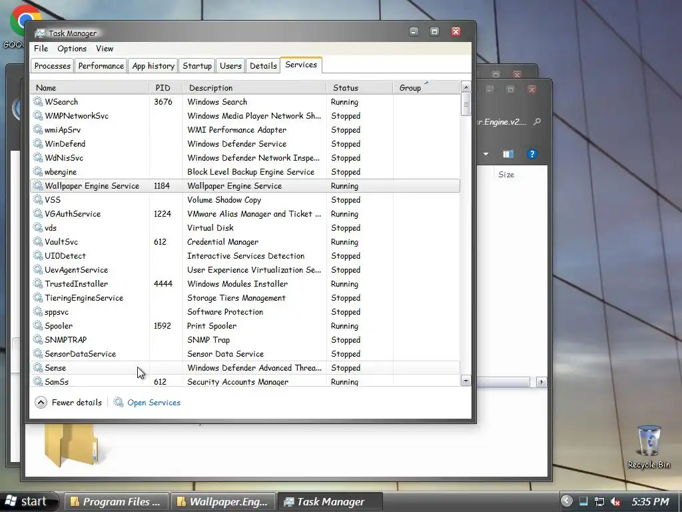
Task: Click the Sense service gear icon
Action: 38,368
